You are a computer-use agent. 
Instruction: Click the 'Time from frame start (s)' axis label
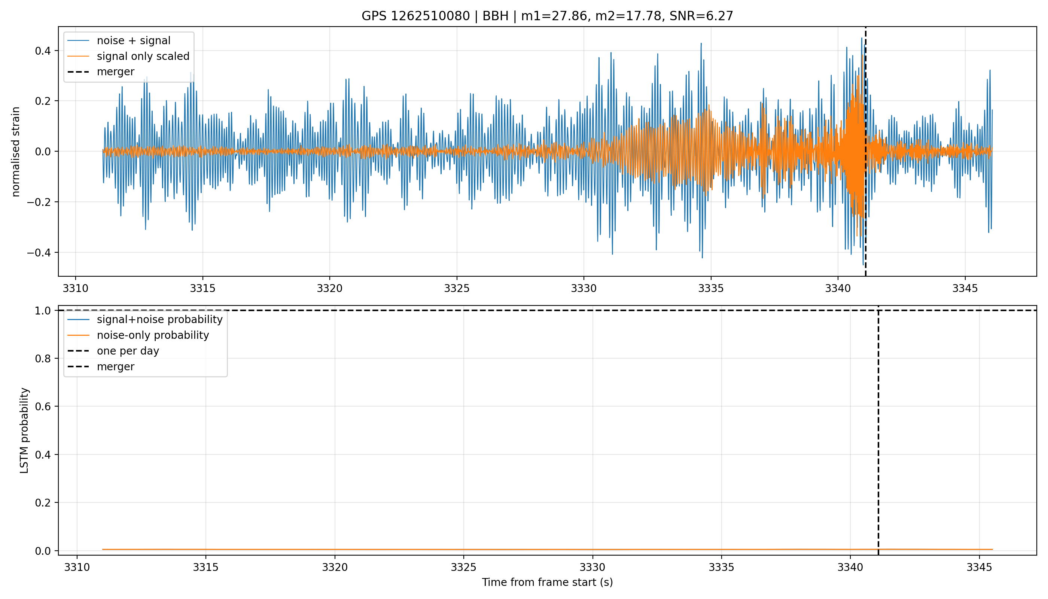click(x=547, y=582)
